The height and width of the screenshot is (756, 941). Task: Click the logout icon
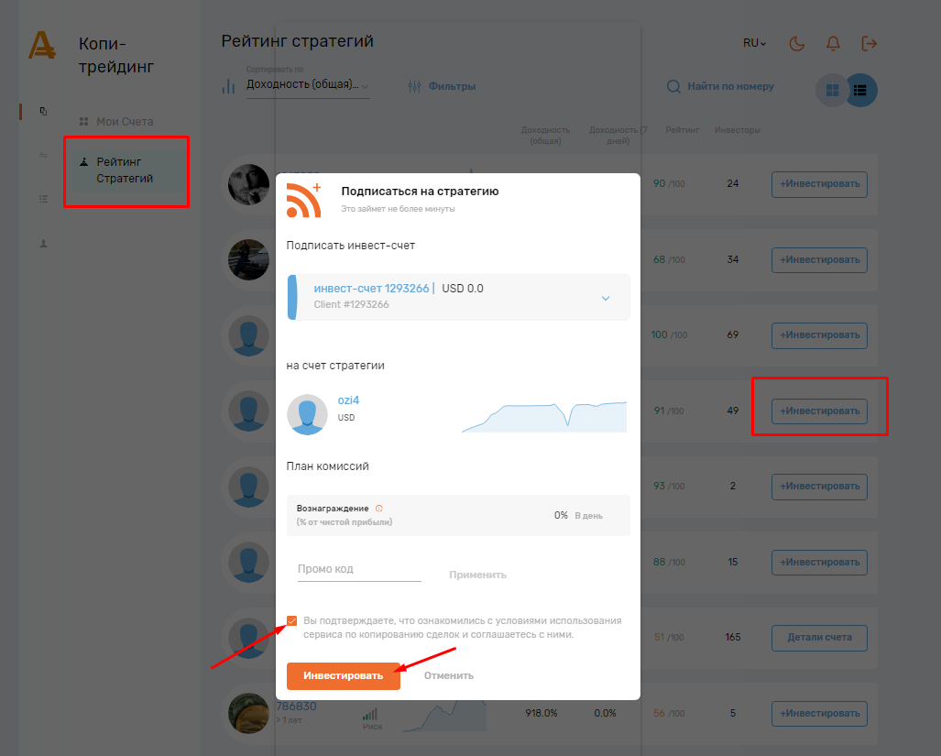[x=870, y=43]
